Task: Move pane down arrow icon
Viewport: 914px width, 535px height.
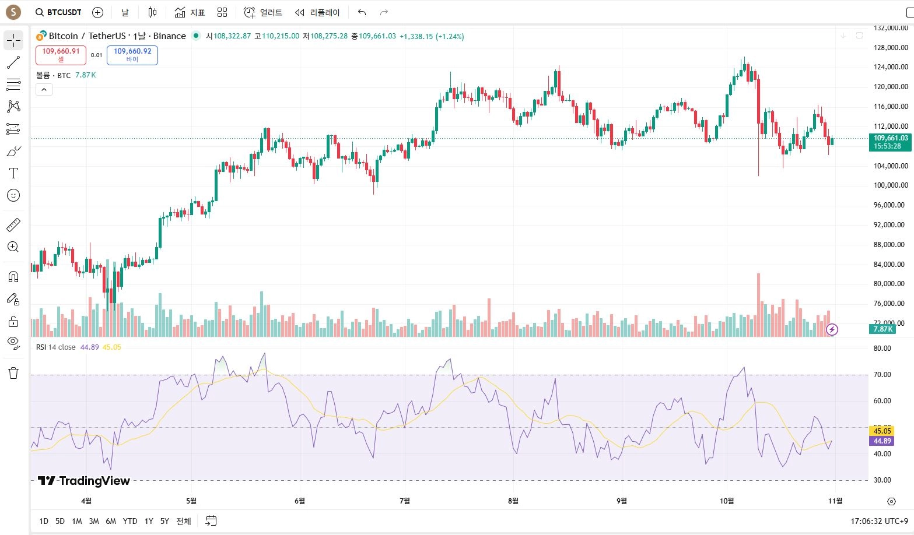Action: click(843, 36)
